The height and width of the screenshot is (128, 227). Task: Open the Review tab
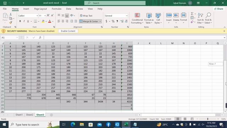(79, 9)
